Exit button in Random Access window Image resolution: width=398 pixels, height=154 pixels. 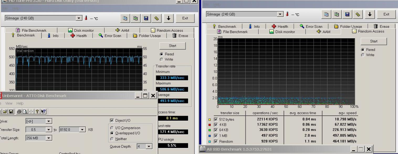click(386, 14)
